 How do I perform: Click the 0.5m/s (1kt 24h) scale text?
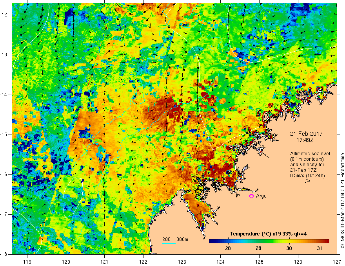pos(307,176)
